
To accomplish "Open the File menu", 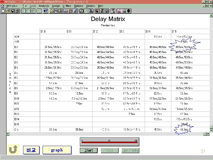I will pyautogui.click(x=25, y=6).
